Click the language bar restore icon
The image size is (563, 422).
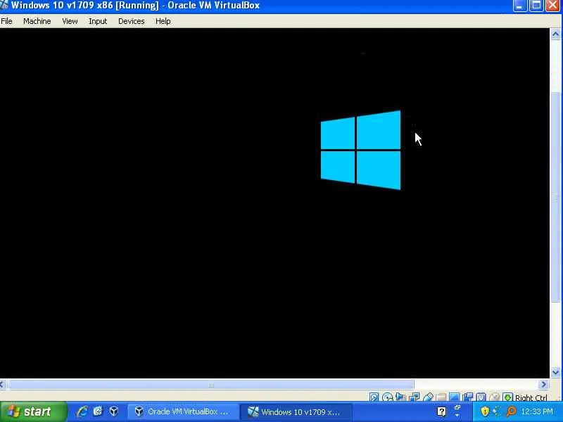point(457,407)
